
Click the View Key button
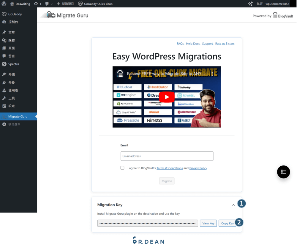[x=208, y=223]
